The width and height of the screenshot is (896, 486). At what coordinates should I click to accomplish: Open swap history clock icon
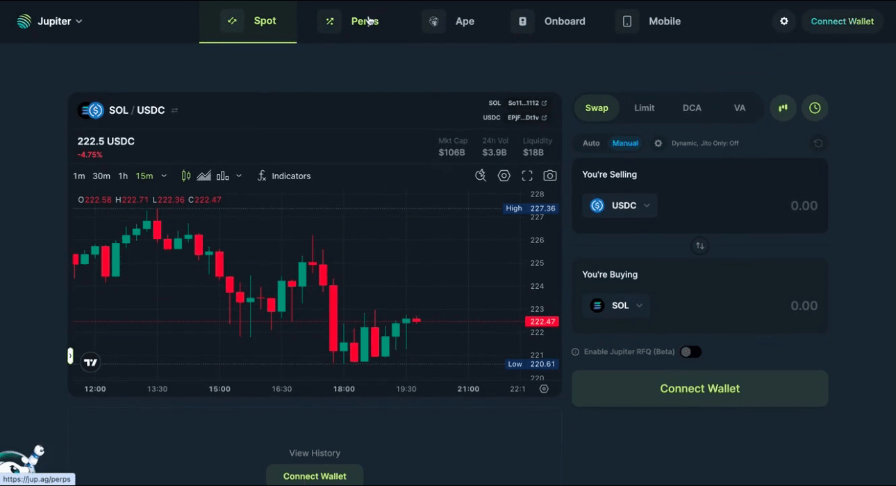coord(815,108)
